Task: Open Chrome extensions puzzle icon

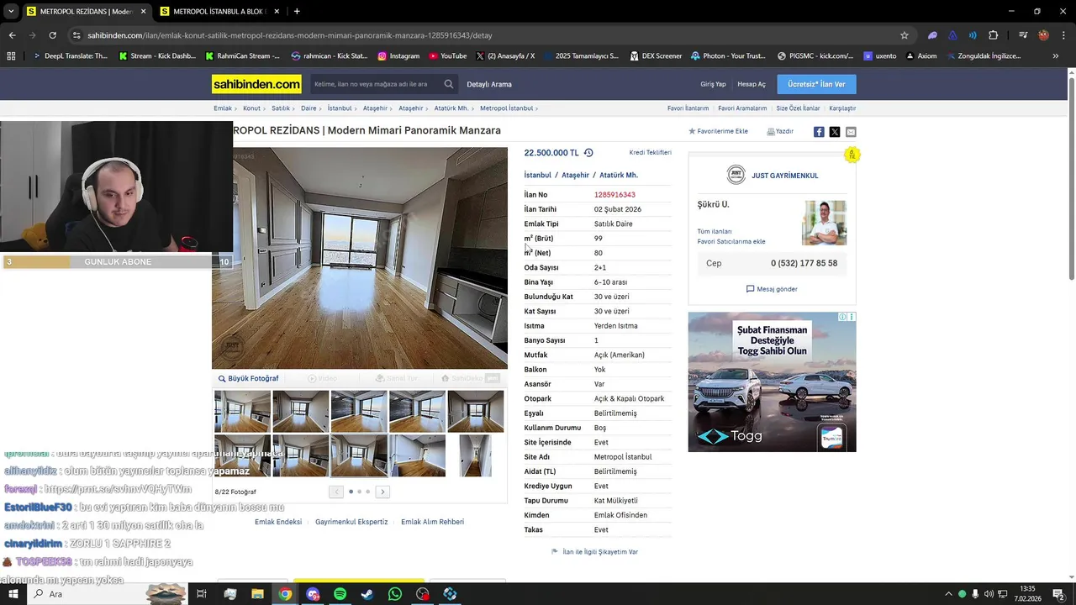Action: 993,35
